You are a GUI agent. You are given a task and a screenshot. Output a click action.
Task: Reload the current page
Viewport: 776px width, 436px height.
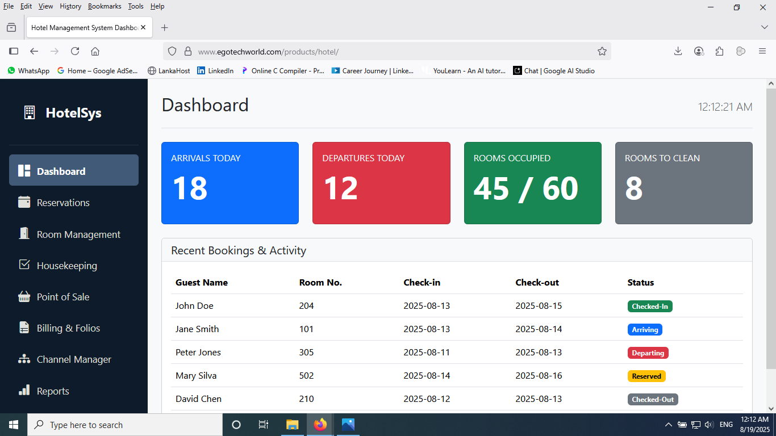point(75,51)
